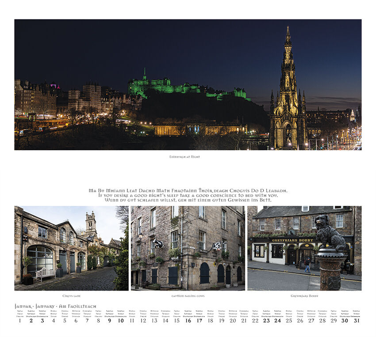Select day 27 in the calendar strip
The image size is (376, 337).
[x=311, y=321]
